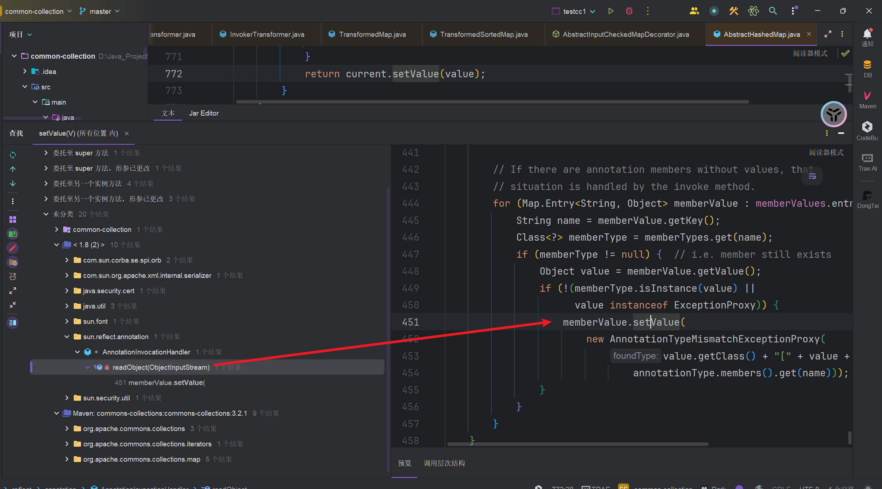882x489 pixels.
Task: Toggle show write access filter
Action: click(x=13, y=248)
